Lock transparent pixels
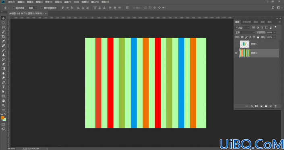Screen dimensions: 284x150 pyautogui.click(x=242, y=37)
